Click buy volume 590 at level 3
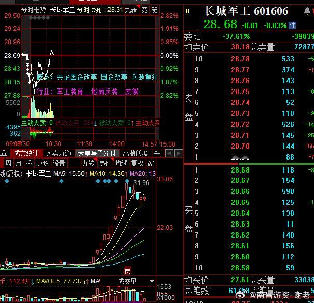The image size is (314, 303). [288, 191]
